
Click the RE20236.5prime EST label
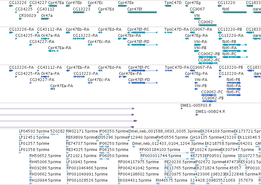pyautogui.click(x=180, y=162)
